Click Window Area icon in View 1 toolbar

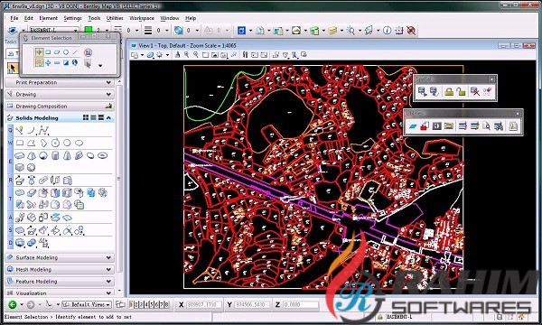click(205, 55)
